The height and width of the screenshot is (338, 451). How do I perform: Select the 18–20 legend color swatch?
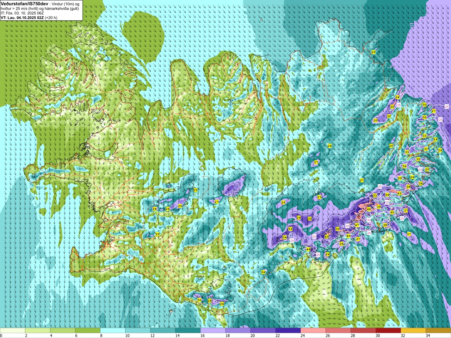coord(237,331)
